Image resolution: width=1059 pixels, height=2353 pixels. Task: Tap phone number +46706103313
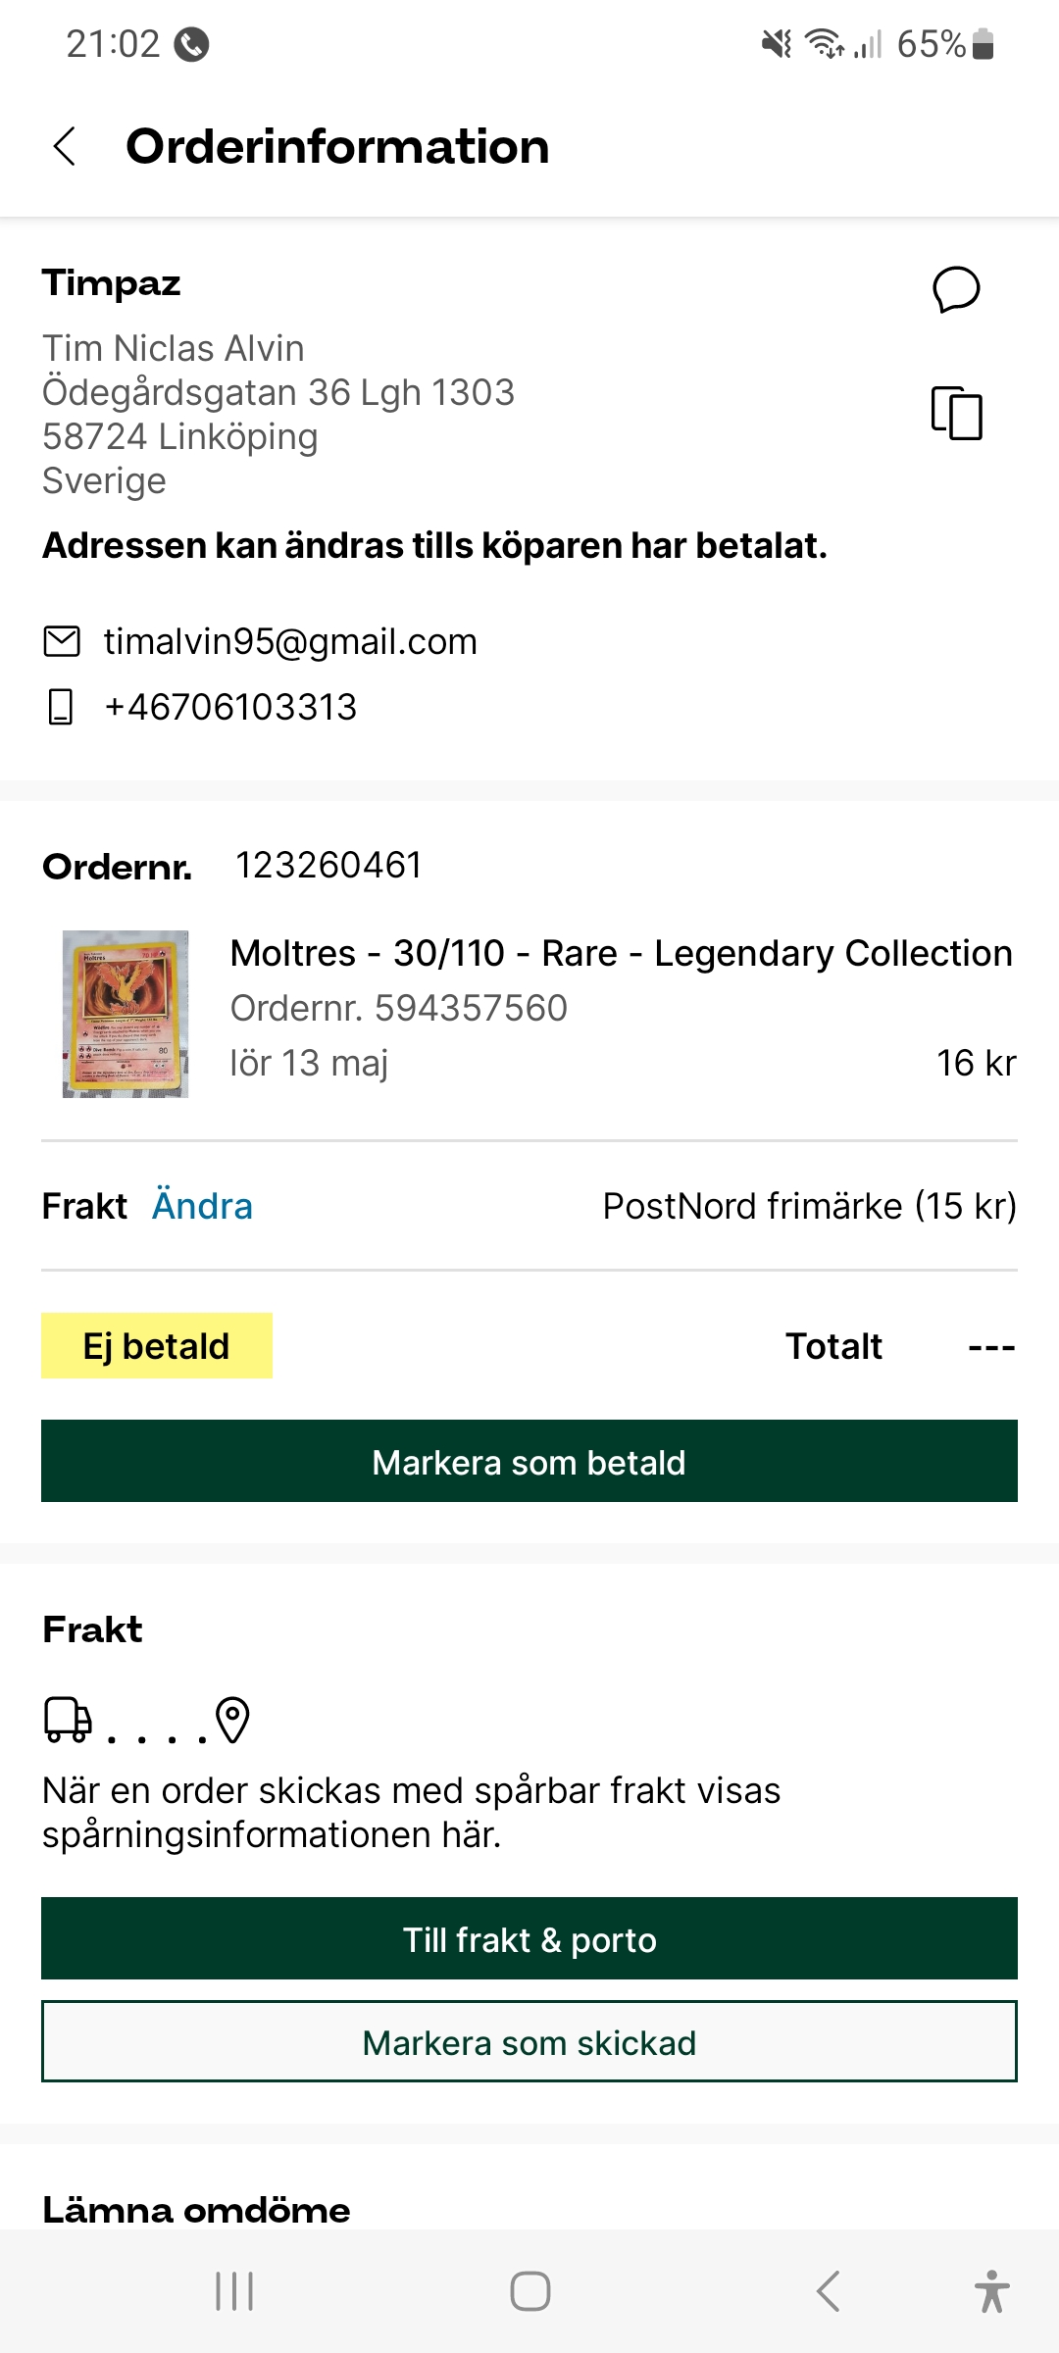coord(231,707)
